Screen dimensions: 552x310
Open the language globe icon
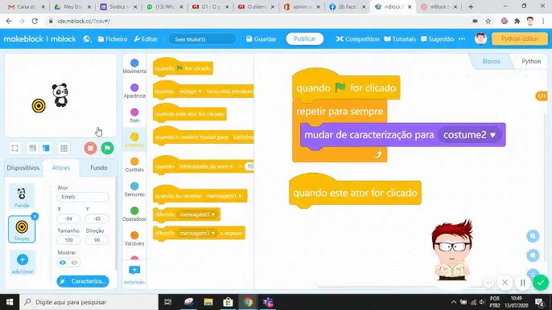coord(87,39)
